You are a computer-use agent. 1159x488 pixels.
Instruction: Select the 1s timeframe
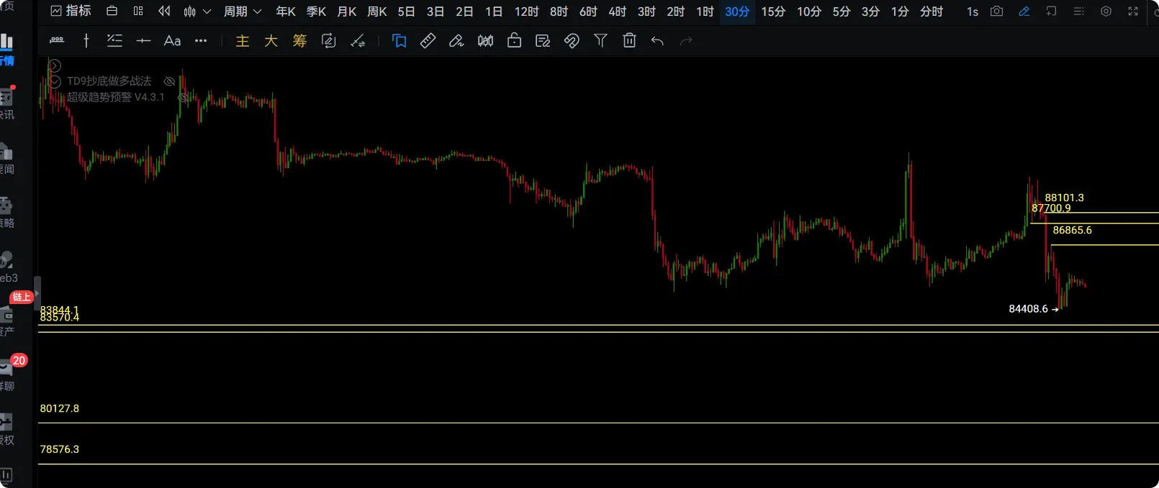click(x=973, y=11)
